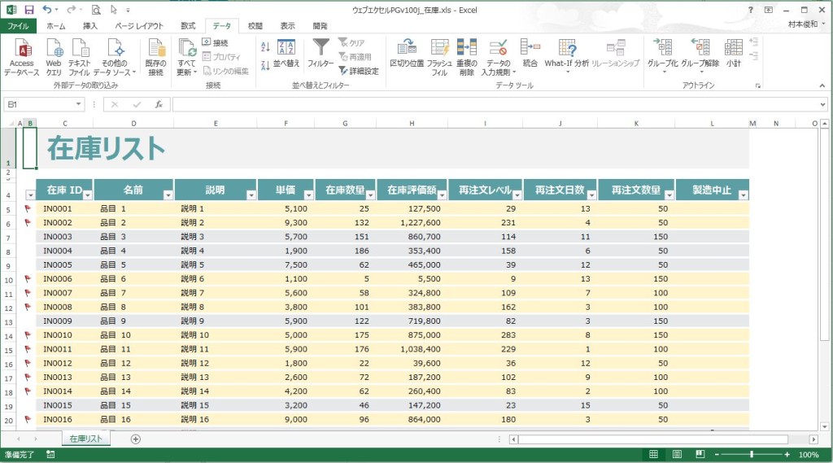Expand the Name Box dropdown

(79, 104)
